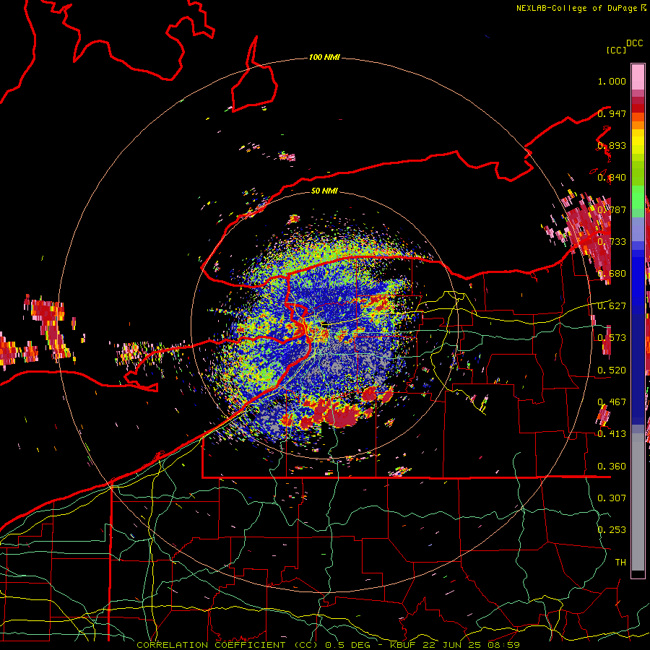
Task: Pick the gray lower segment of color bar
Action: pyautogui.click(x=638, y=502)
